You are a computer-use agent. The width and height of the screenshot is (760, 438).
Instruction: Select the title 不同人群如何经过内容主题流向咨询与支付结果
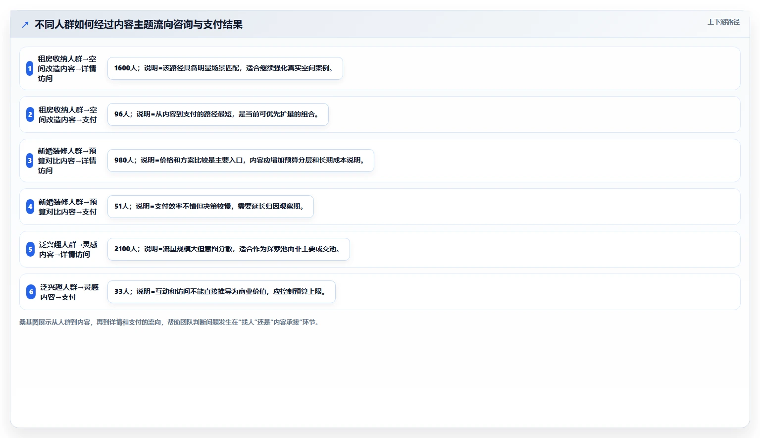coord(139,24)
